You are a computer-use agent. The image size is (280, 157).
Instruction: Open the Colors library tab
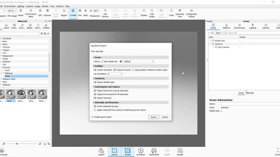coord(7,26)
